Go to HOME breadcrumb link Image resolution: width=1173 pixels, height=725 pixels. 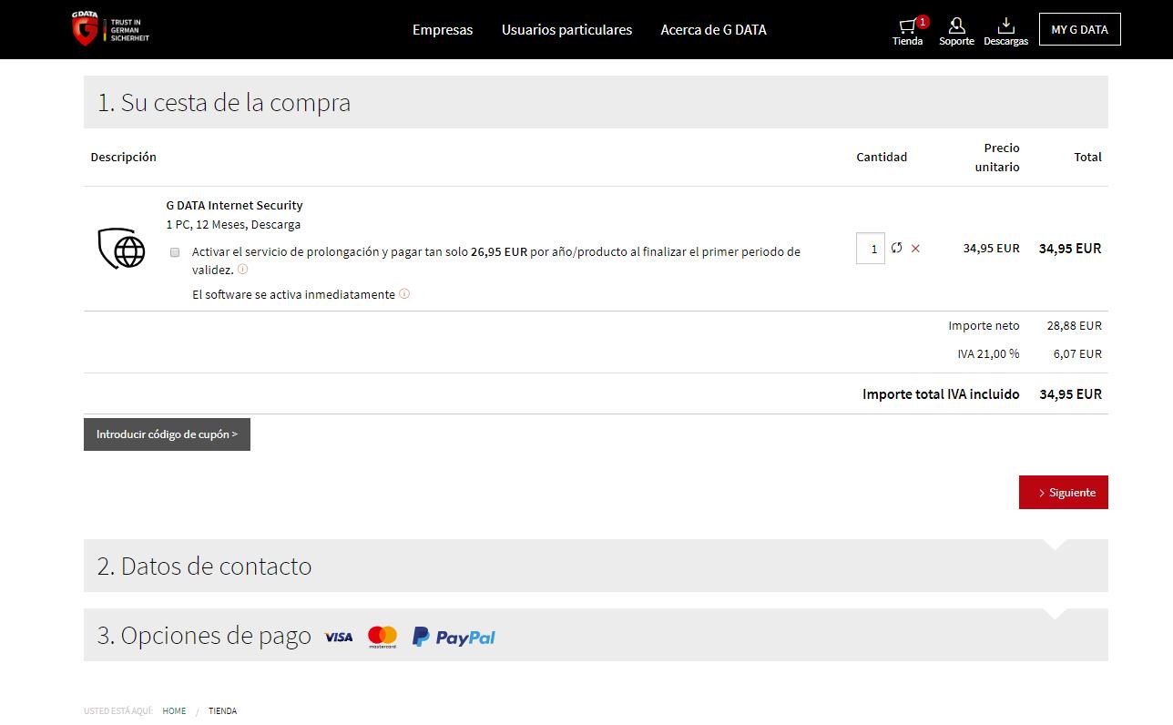174,711
